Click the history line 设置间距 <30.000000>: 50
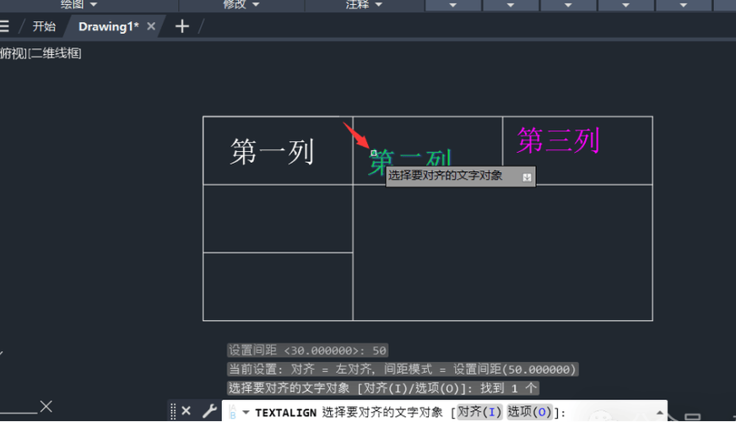This screenshot has height=422, width=736. [x=307, y=350]
